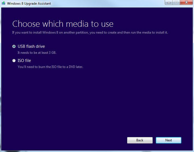Viewport: 194px width, 152px height.
Task: Choose the ISO file radio option
Action: [x=14, y=61]
